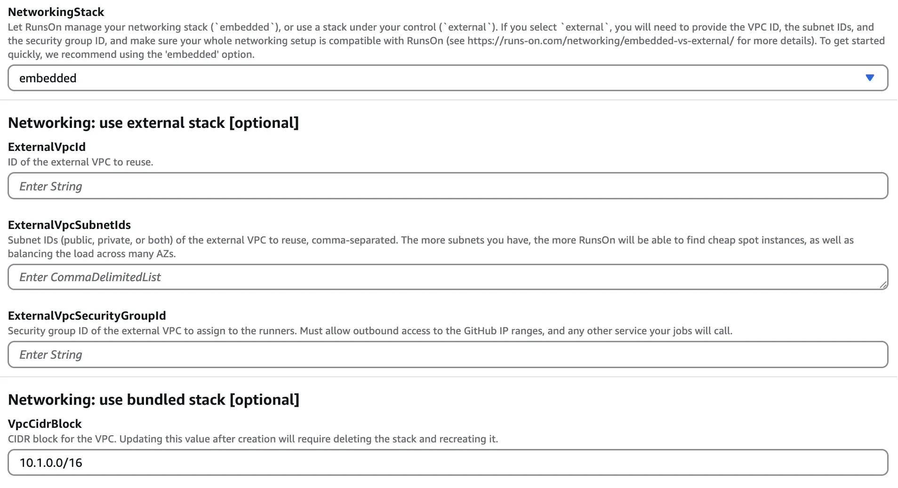Click the security group GitHub IP ranges description

(370, 331)
